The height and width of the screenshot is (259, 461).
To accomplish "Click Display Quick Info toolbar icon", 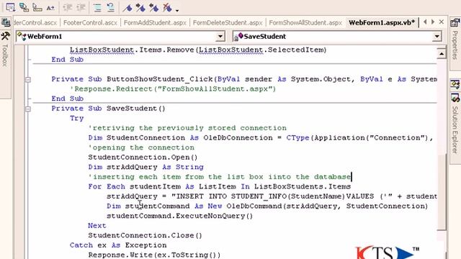I will [x=37, y=7].
